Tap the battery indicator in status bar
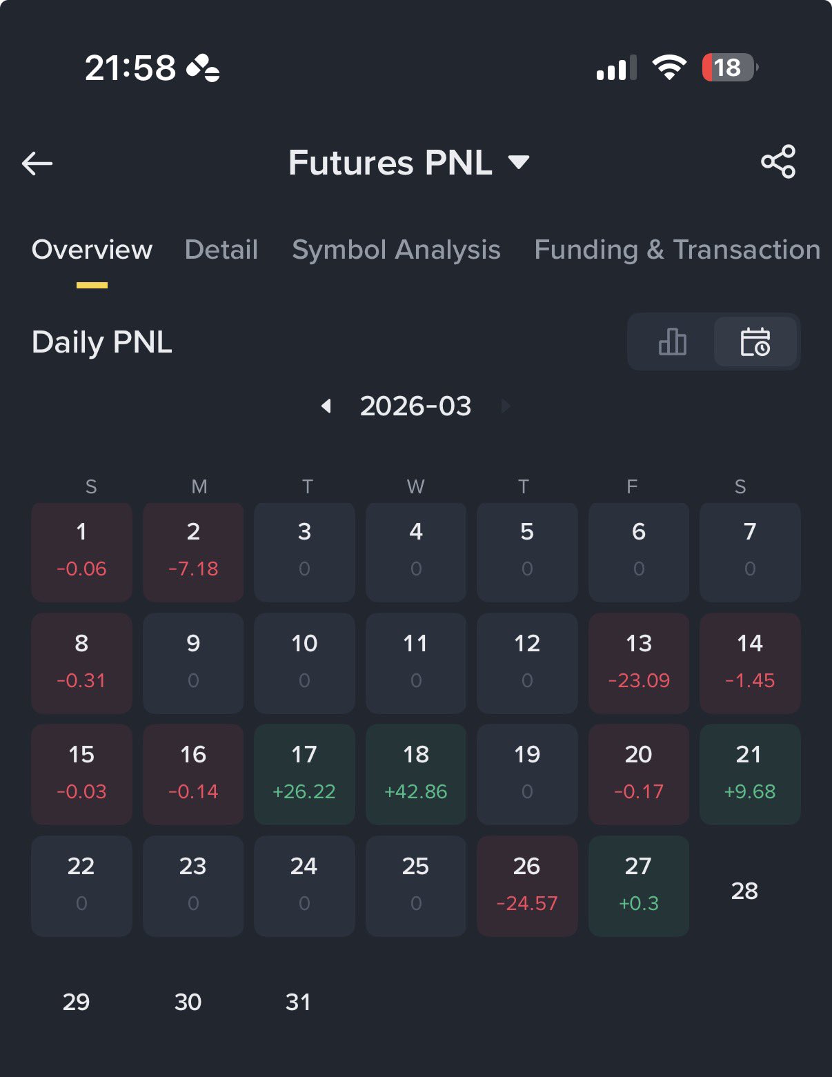832x1077 pixels. [x=729, y=68]
